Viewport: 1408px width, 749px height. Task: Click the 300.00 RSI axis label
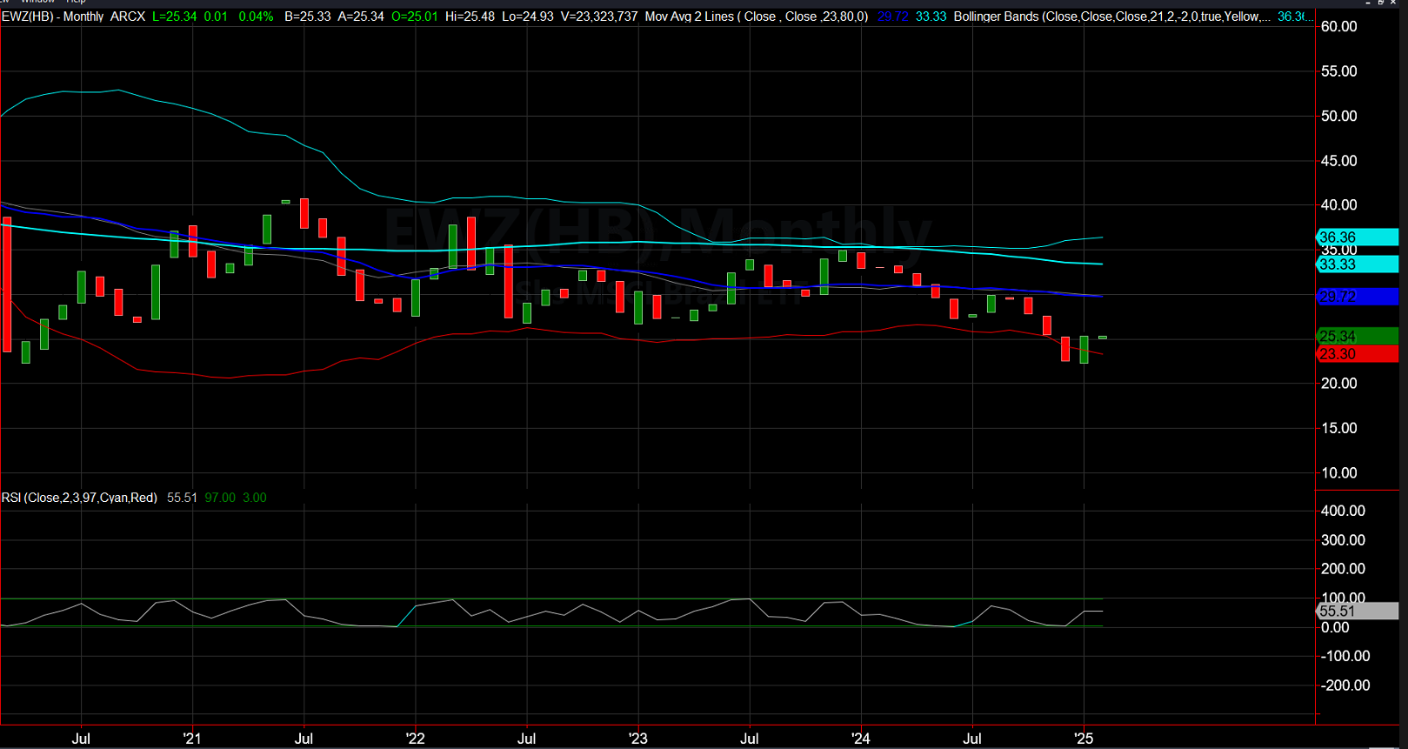coord(1343,539)
